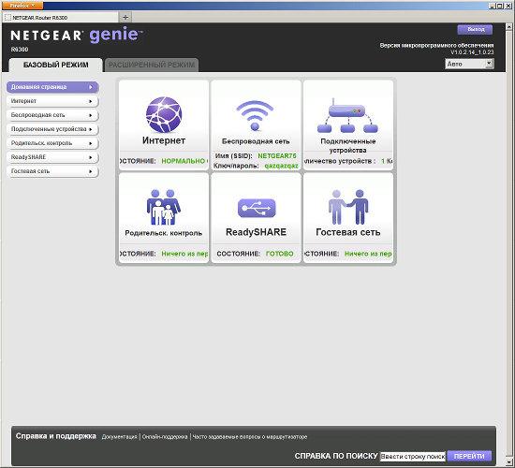The height and width of the screenshot is (468, 515).
Task: Click the Интернет status НОРМАЛЬНО text
Action: pyautogui.click(x=184, y=161)
